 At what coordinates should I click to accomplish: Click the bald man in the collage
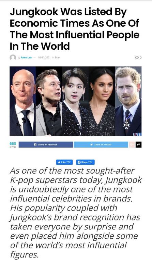click(x=22, y=101)
